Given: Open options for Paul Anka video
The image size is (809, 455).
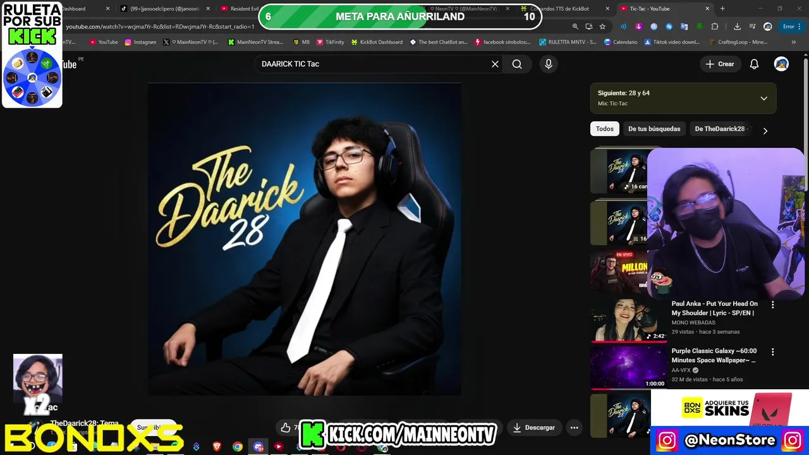Looking at the screenshot, I should (772, 305).
